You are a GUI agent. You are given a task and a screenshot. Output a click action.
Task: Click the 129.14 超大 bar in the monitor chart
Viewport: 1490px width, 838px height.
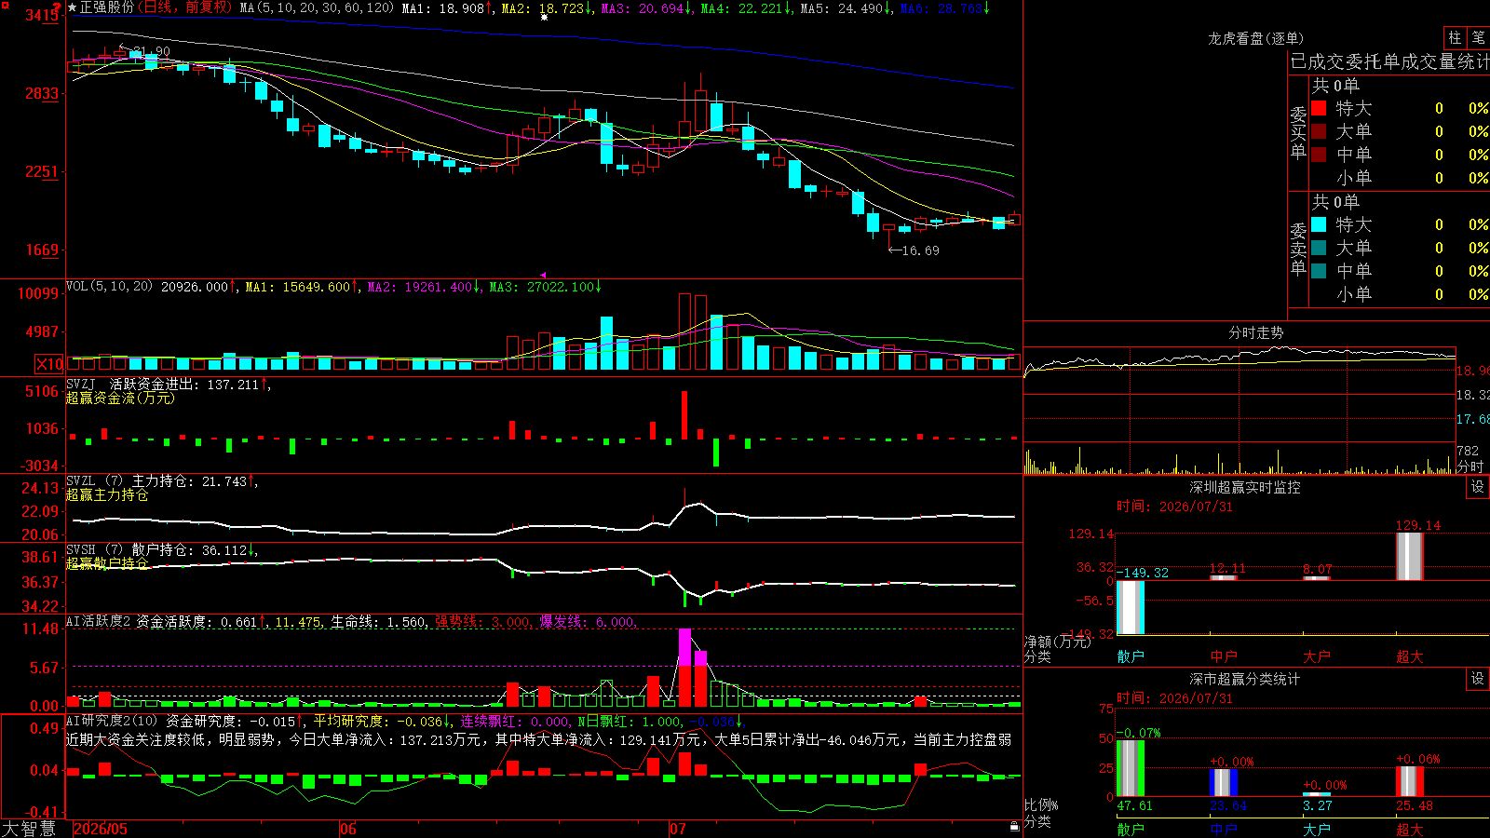[x=1410, y=556]
